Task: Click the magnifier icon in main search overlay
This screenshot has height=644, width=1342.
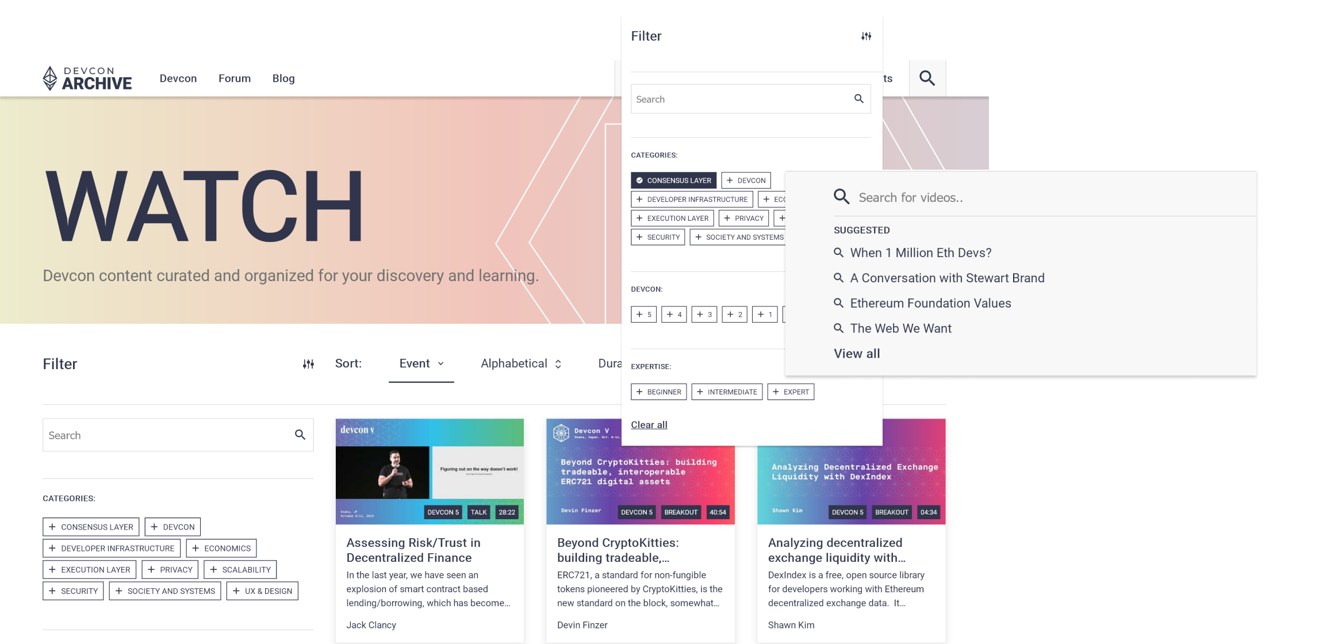Action: [841, 196]
